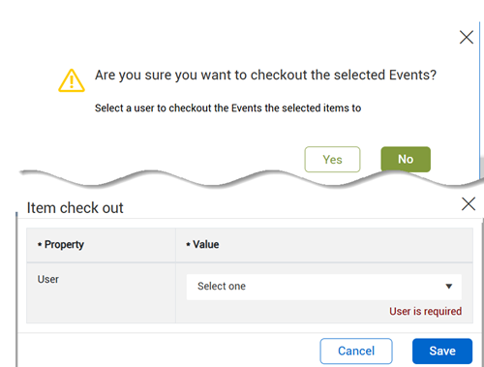Confirm checkout with the Yes button
Image resolution: width=484 pixels, height=367 pixels.
pyautogui.click(x=332, y=160)
